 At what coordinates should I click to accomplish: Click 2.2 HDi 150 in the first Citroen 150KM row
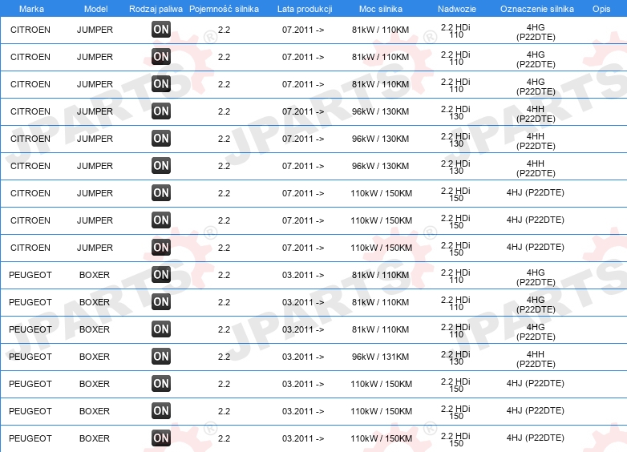coord(455,195)
